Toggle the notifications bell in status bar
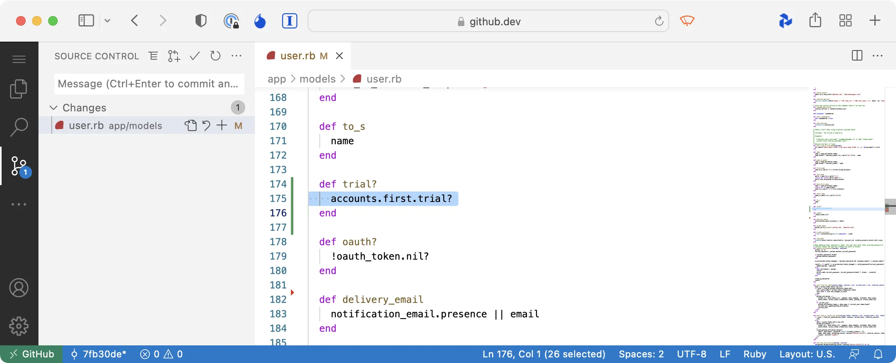The image size is (896, 363). tap(878, 354)
